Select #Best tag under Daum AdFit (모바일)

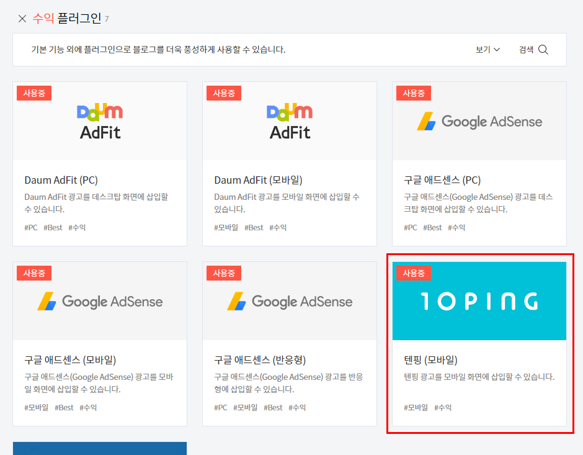pyautogui.click(x=254, y=228)
